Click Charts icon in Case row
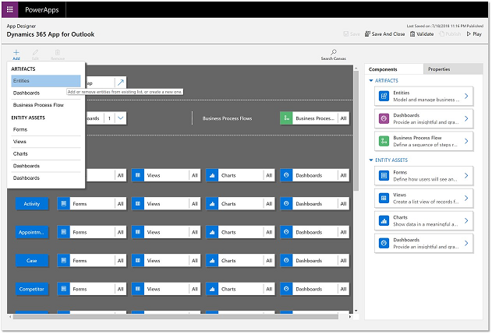The image size is (492, 334). click(x=212, y=260)
